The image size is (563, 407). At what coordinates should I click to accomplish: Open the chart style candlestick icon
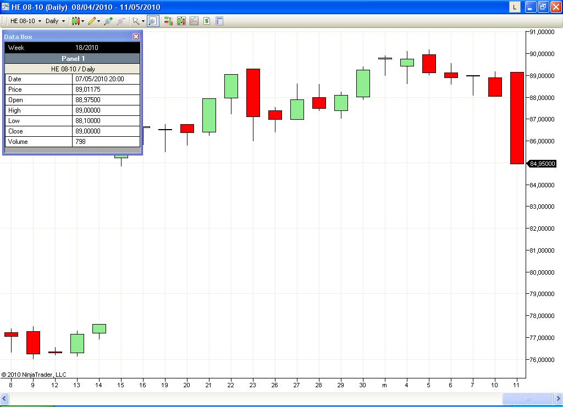point(75,21)
